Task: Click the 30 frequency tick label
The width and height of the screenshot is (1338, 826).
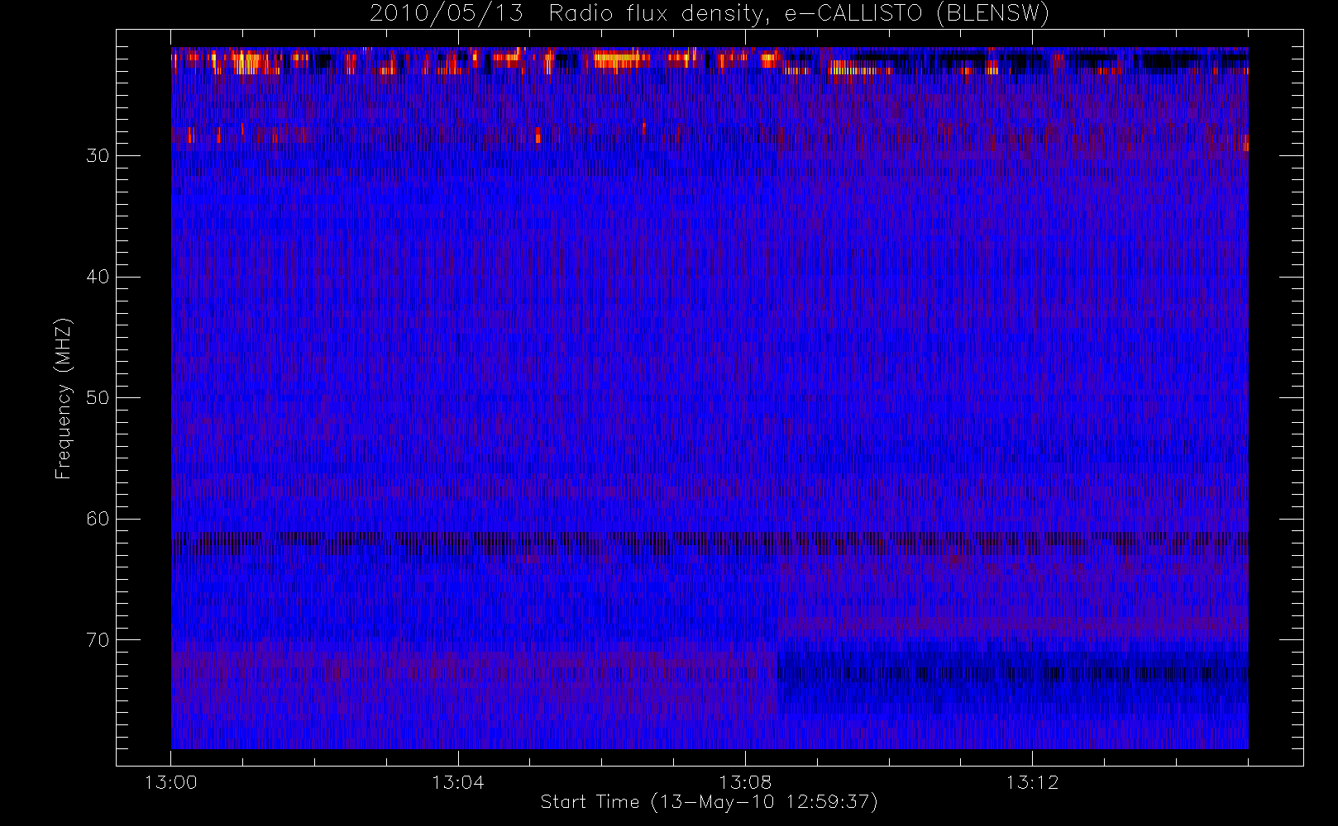Action: (x=98, y=155)
